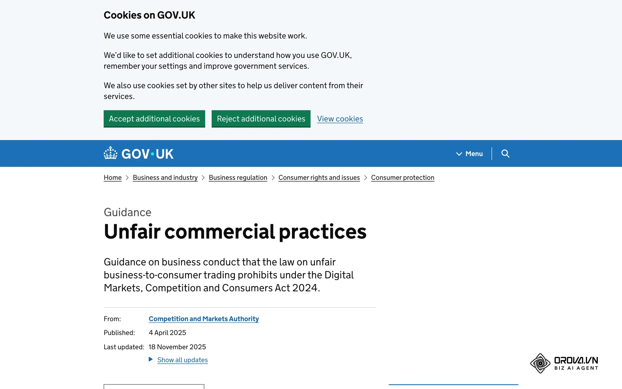Expand the Menu dropdown in header
622x389 pixels.
469,154
